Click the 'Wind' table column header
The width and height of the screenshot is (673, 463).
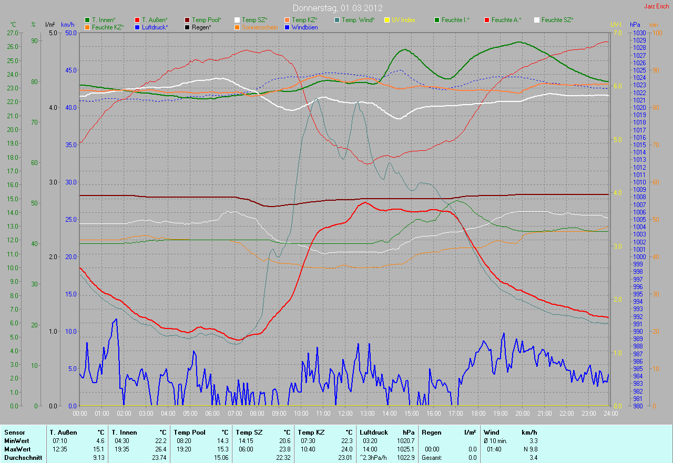coord(492,433)
